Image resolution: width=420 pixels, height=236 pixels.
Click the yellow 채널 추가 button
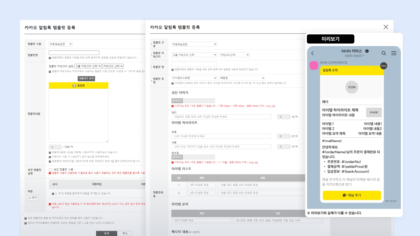click(352, 195)
